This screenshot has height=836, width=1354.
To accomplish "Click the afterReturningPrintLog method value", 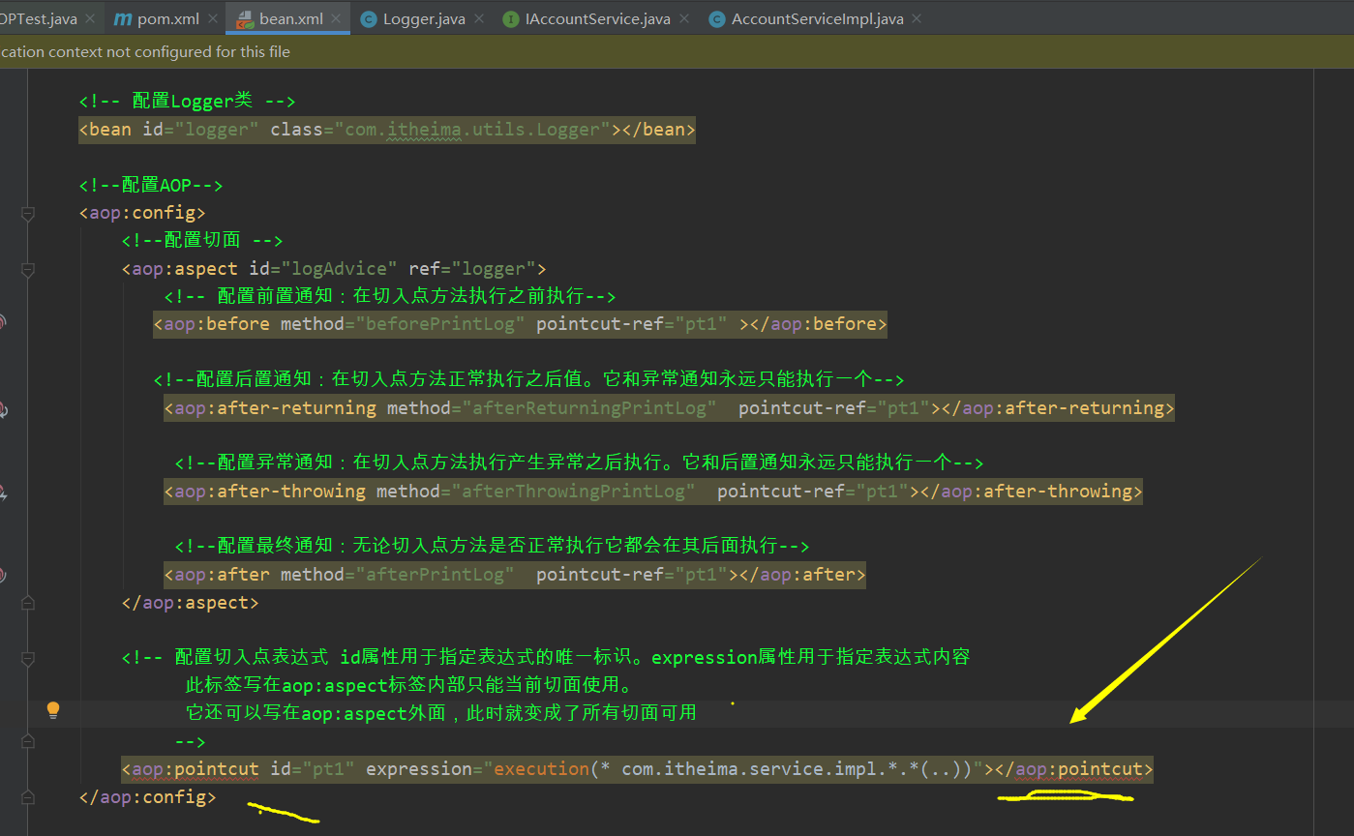I will pyautogui.click(x=589, y=407).
